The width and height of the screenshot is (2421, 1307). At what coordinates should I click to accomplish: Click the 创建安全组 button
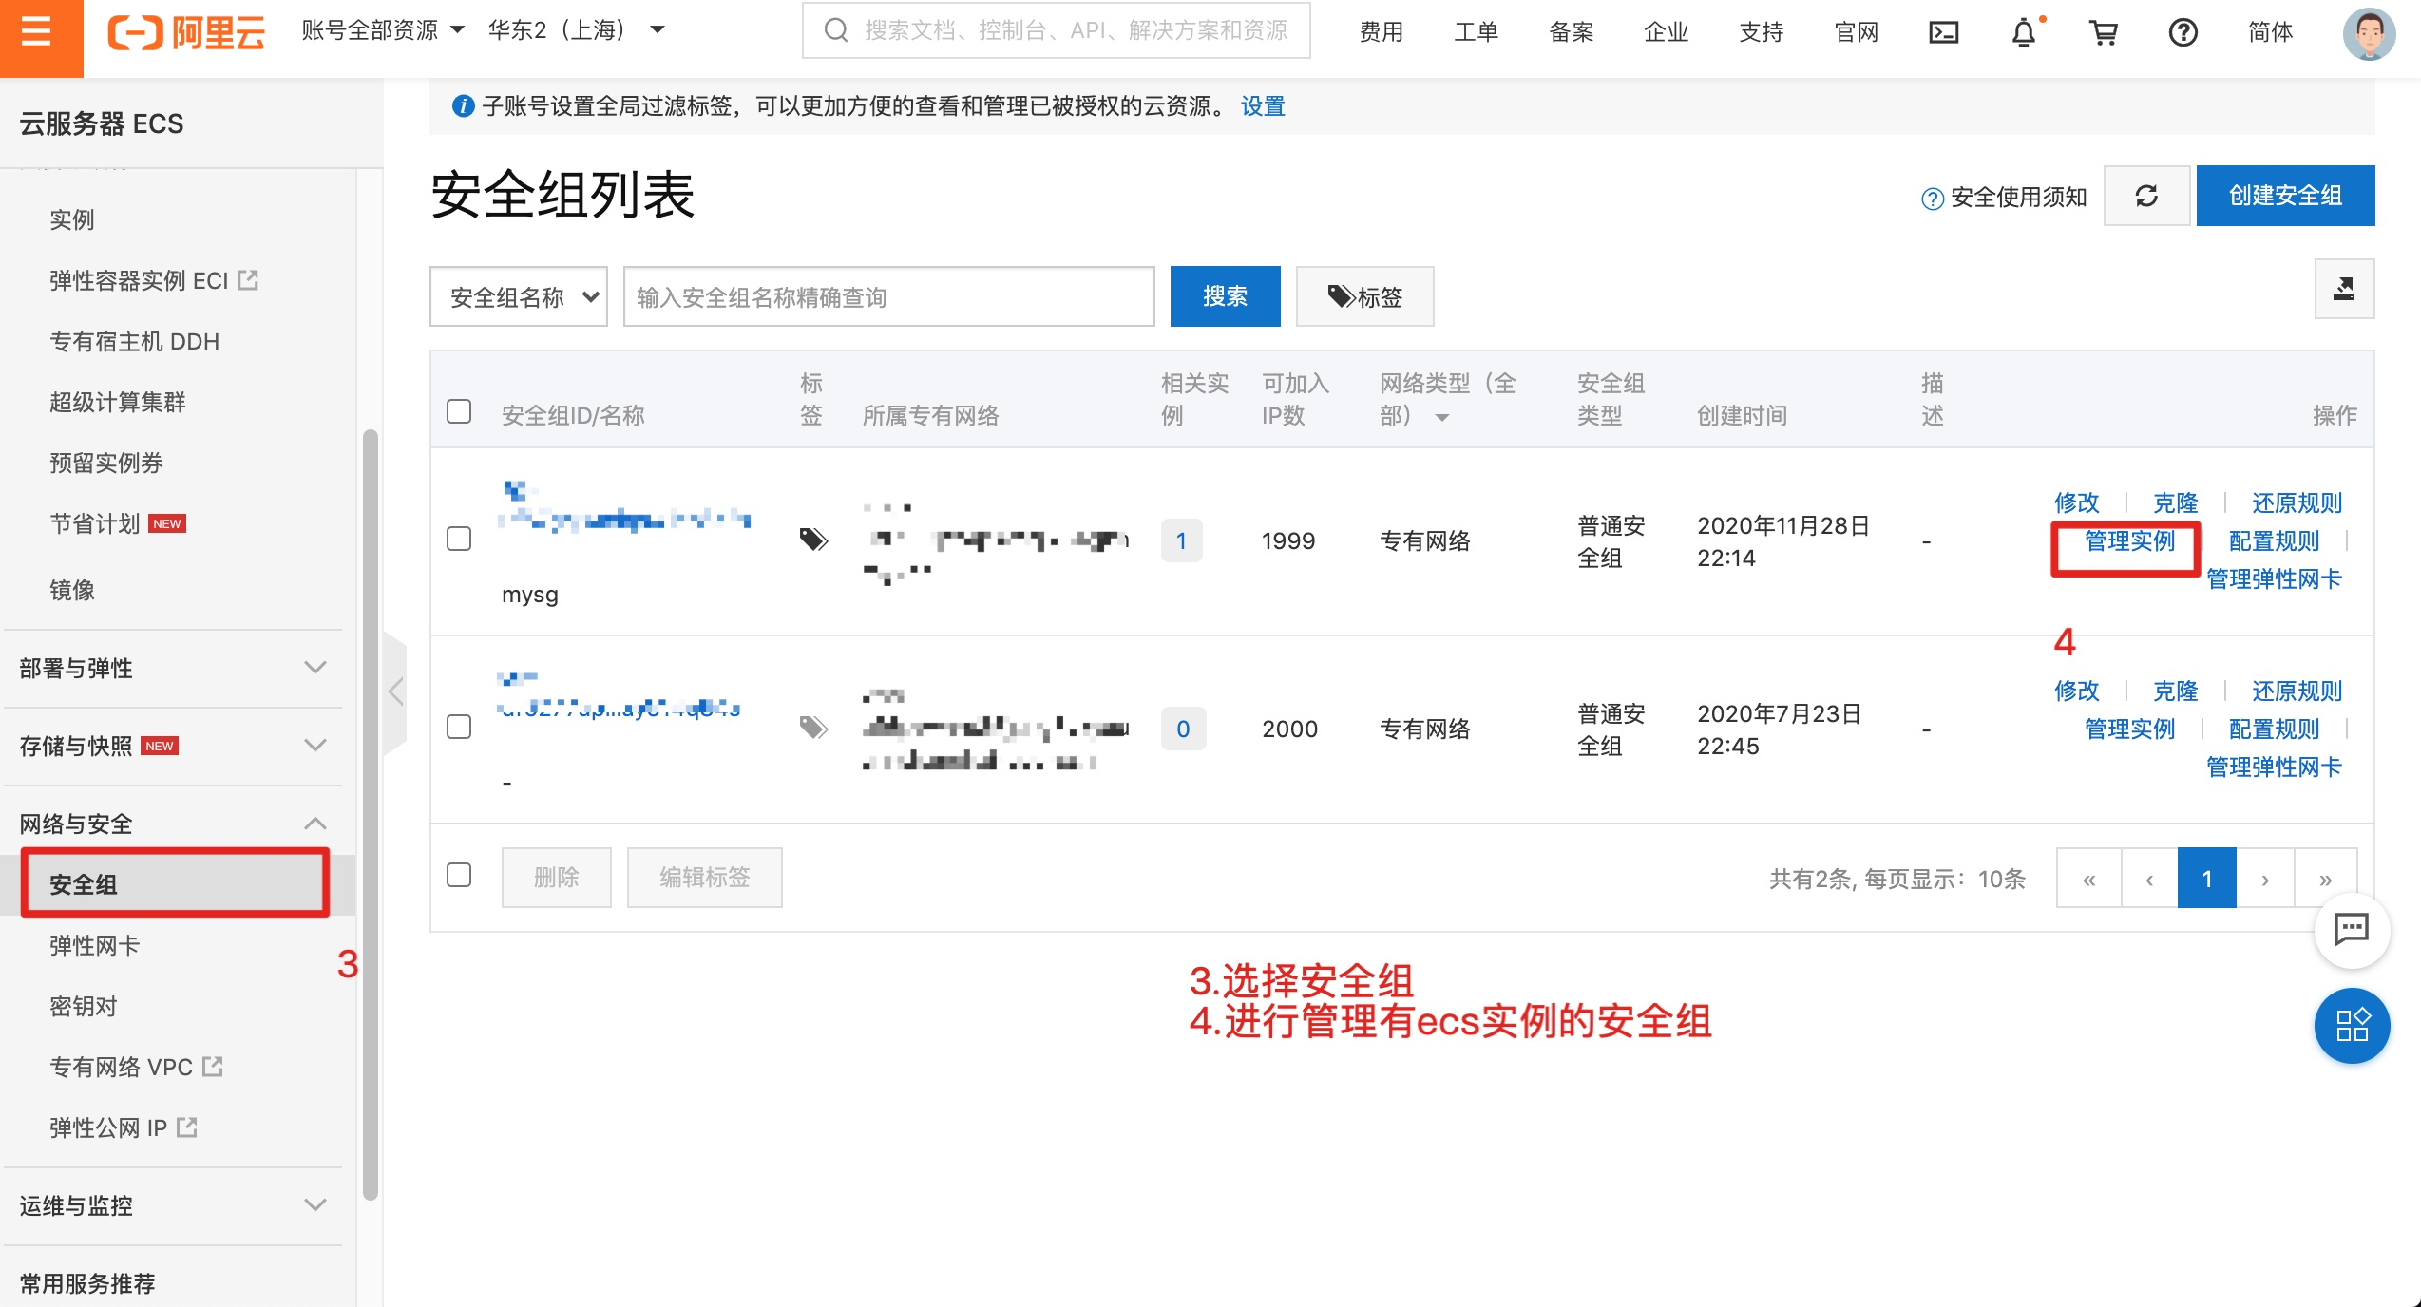[x=2284, y=196]
